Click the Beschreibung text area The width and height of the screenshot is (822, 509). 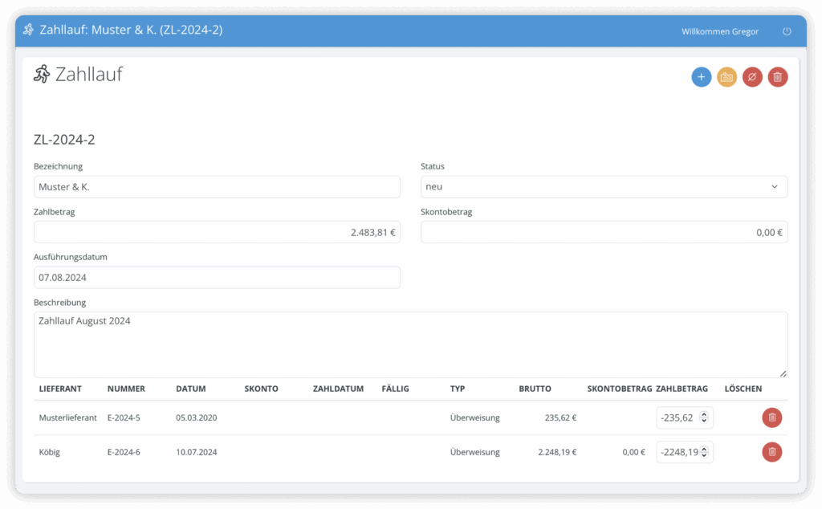click(x=409, y=344)
